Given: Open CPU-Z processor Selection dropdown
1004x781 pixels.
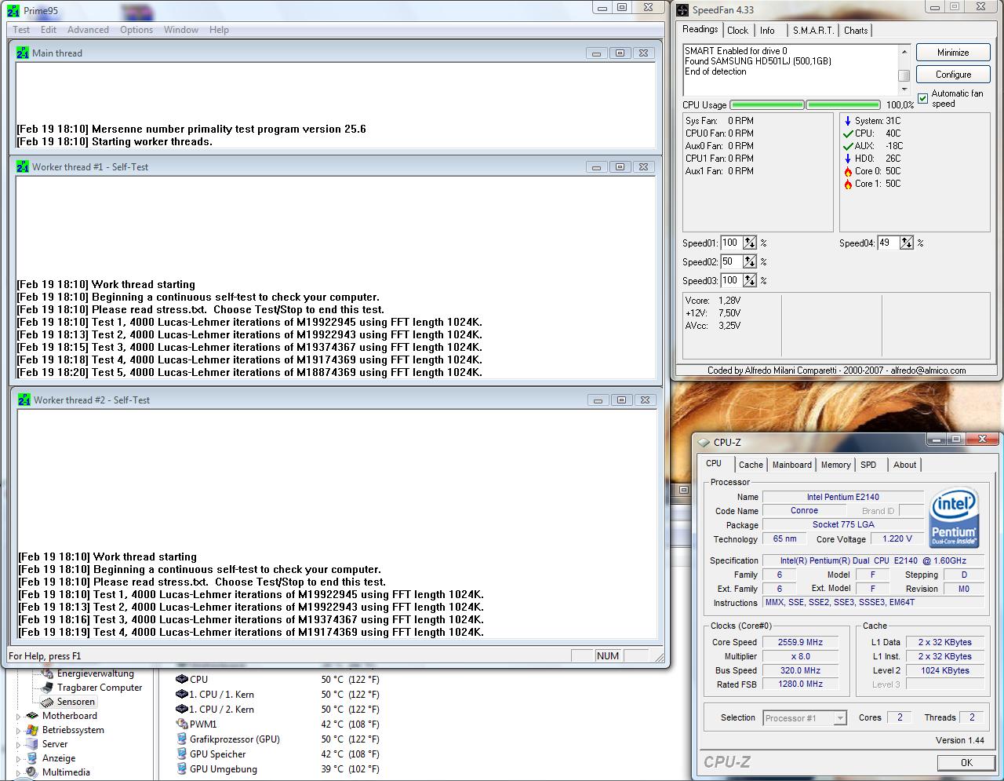Looking at the screenshot, I should [x=805, y=718].
